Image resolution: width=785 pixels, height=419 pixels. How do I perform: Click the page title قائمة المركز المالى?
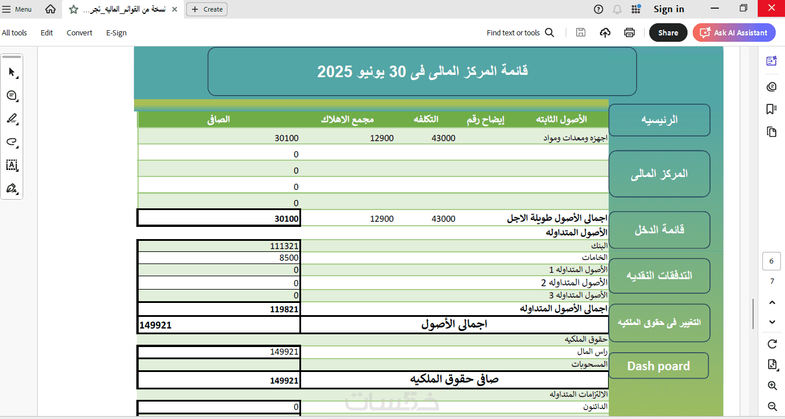(422, 71)
